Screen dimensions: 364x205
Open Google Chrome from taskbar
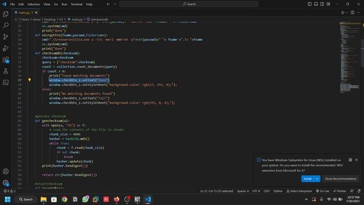tap(64, 199)
